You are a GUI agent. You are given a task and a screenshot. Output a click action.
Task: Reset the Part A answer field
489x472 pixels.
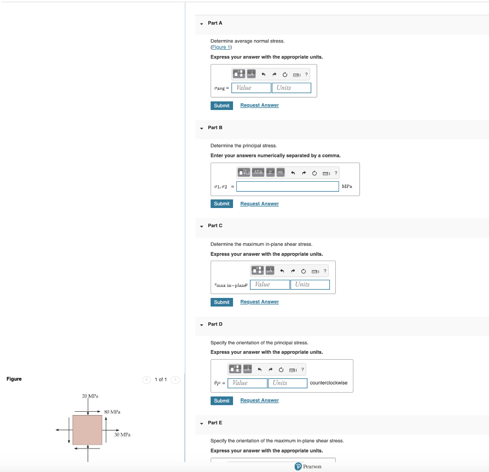(285, 75)
